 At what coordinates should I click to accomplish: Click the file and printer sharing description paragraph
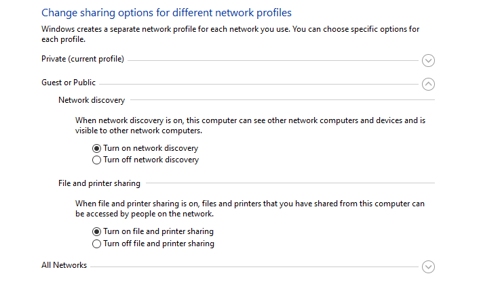(x=250, y=208)
